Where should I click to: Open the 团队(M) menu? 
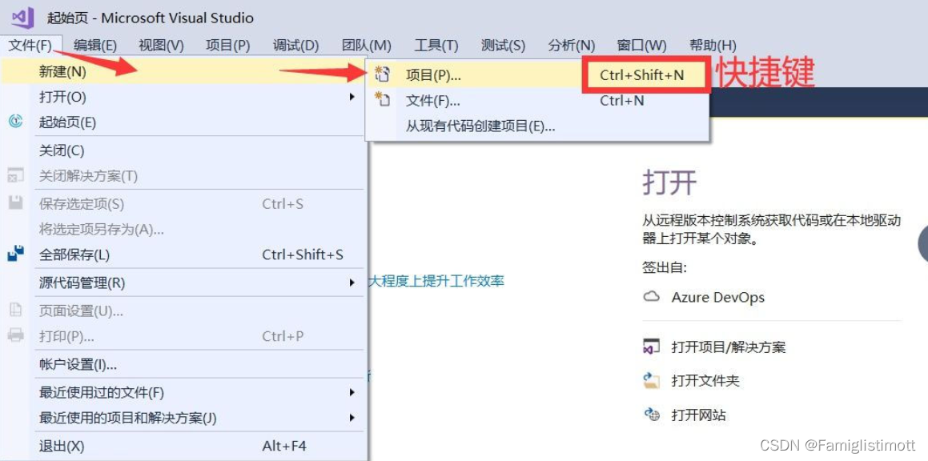[367, 45]
